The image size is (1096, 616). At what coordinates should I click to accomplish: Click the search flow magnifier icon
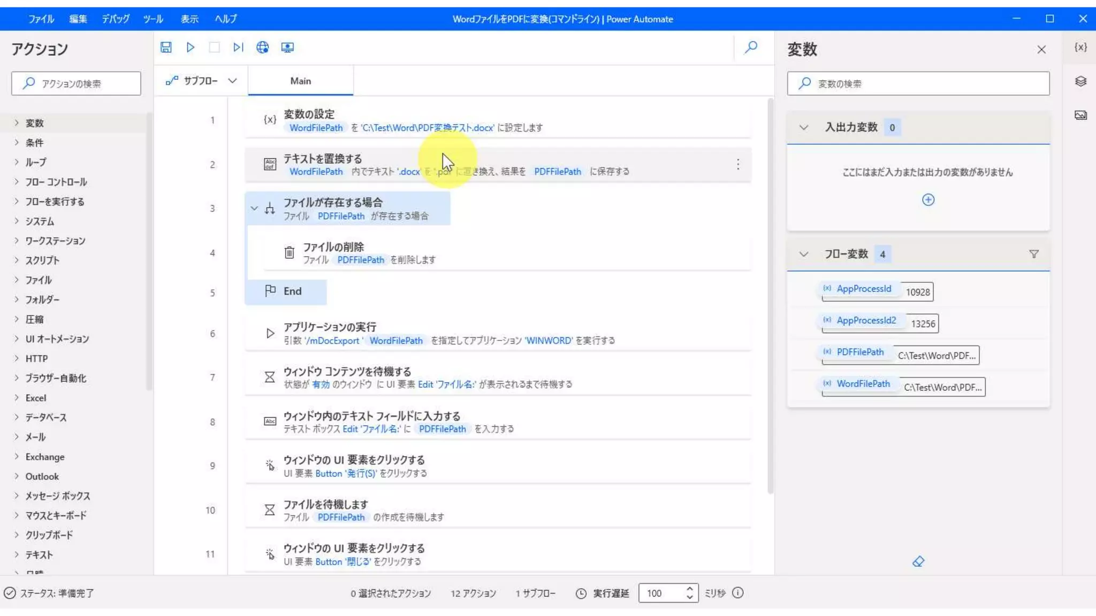(x=751, y=47)
